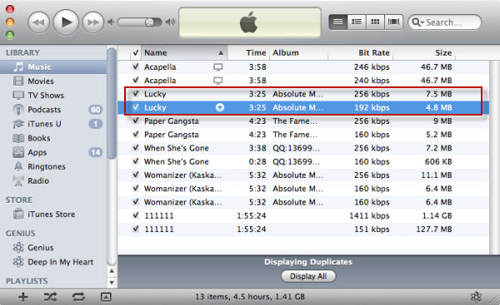Select the Womanizer track sized 11.1 MB
Image resolution: width=500 pixels, height=305 pixels.
pyautogui.click(x=303, y=175)
